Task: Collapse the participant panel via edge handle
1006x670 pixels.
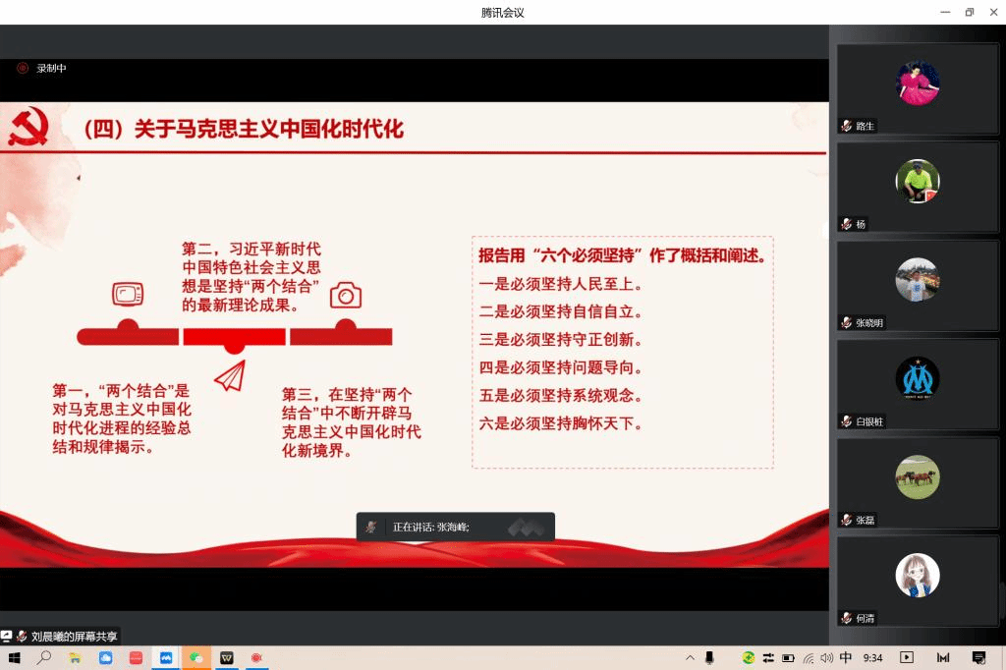Action: (x=828, y=231)
